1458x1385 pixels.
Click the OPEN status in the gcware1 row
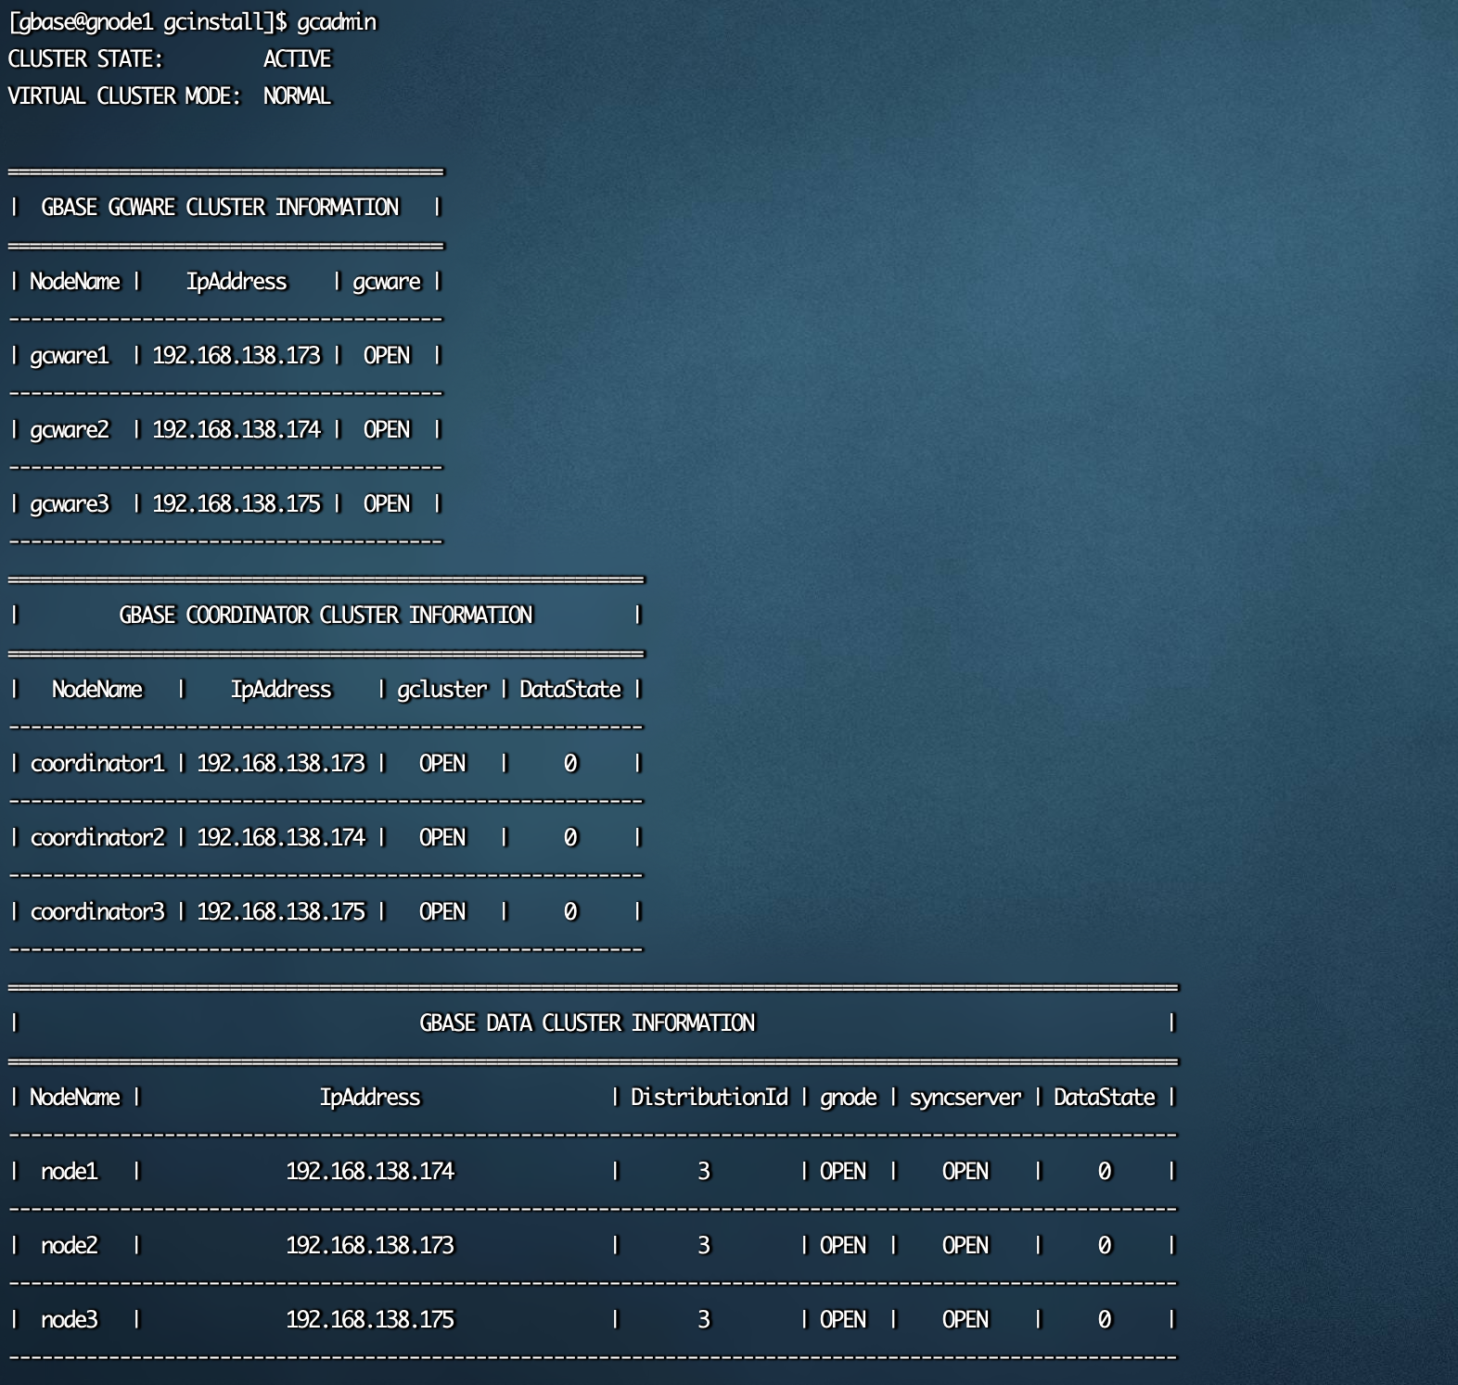pyautogui.click(x=387, y=356)
